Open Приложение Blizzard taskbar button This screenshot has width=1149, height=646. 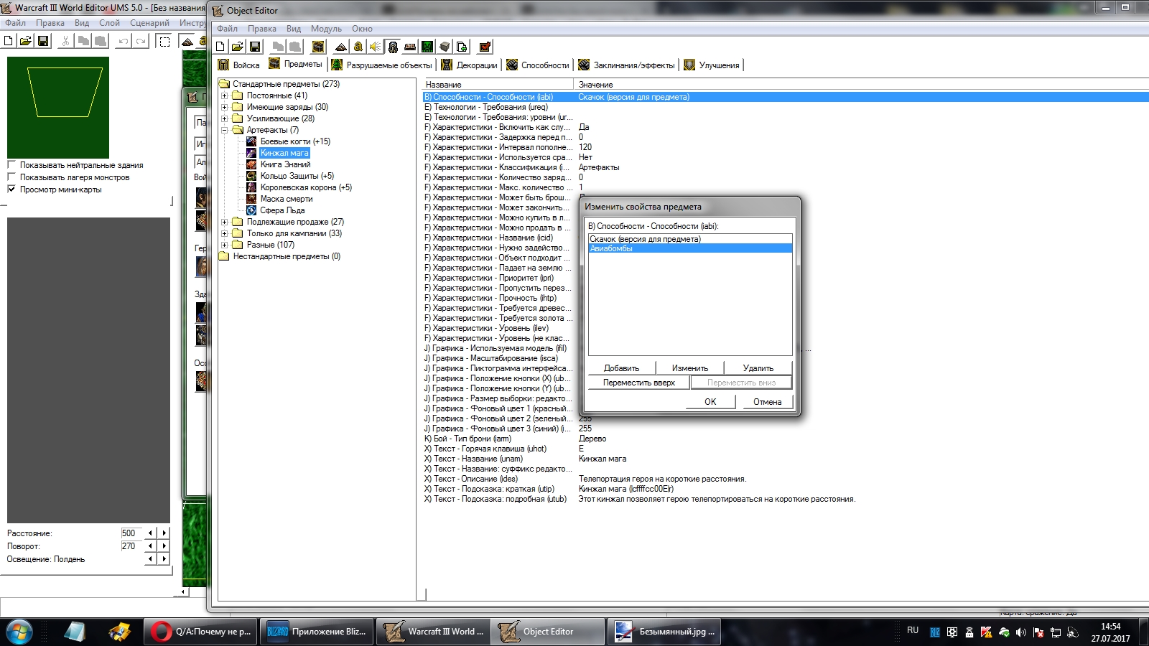317,632
